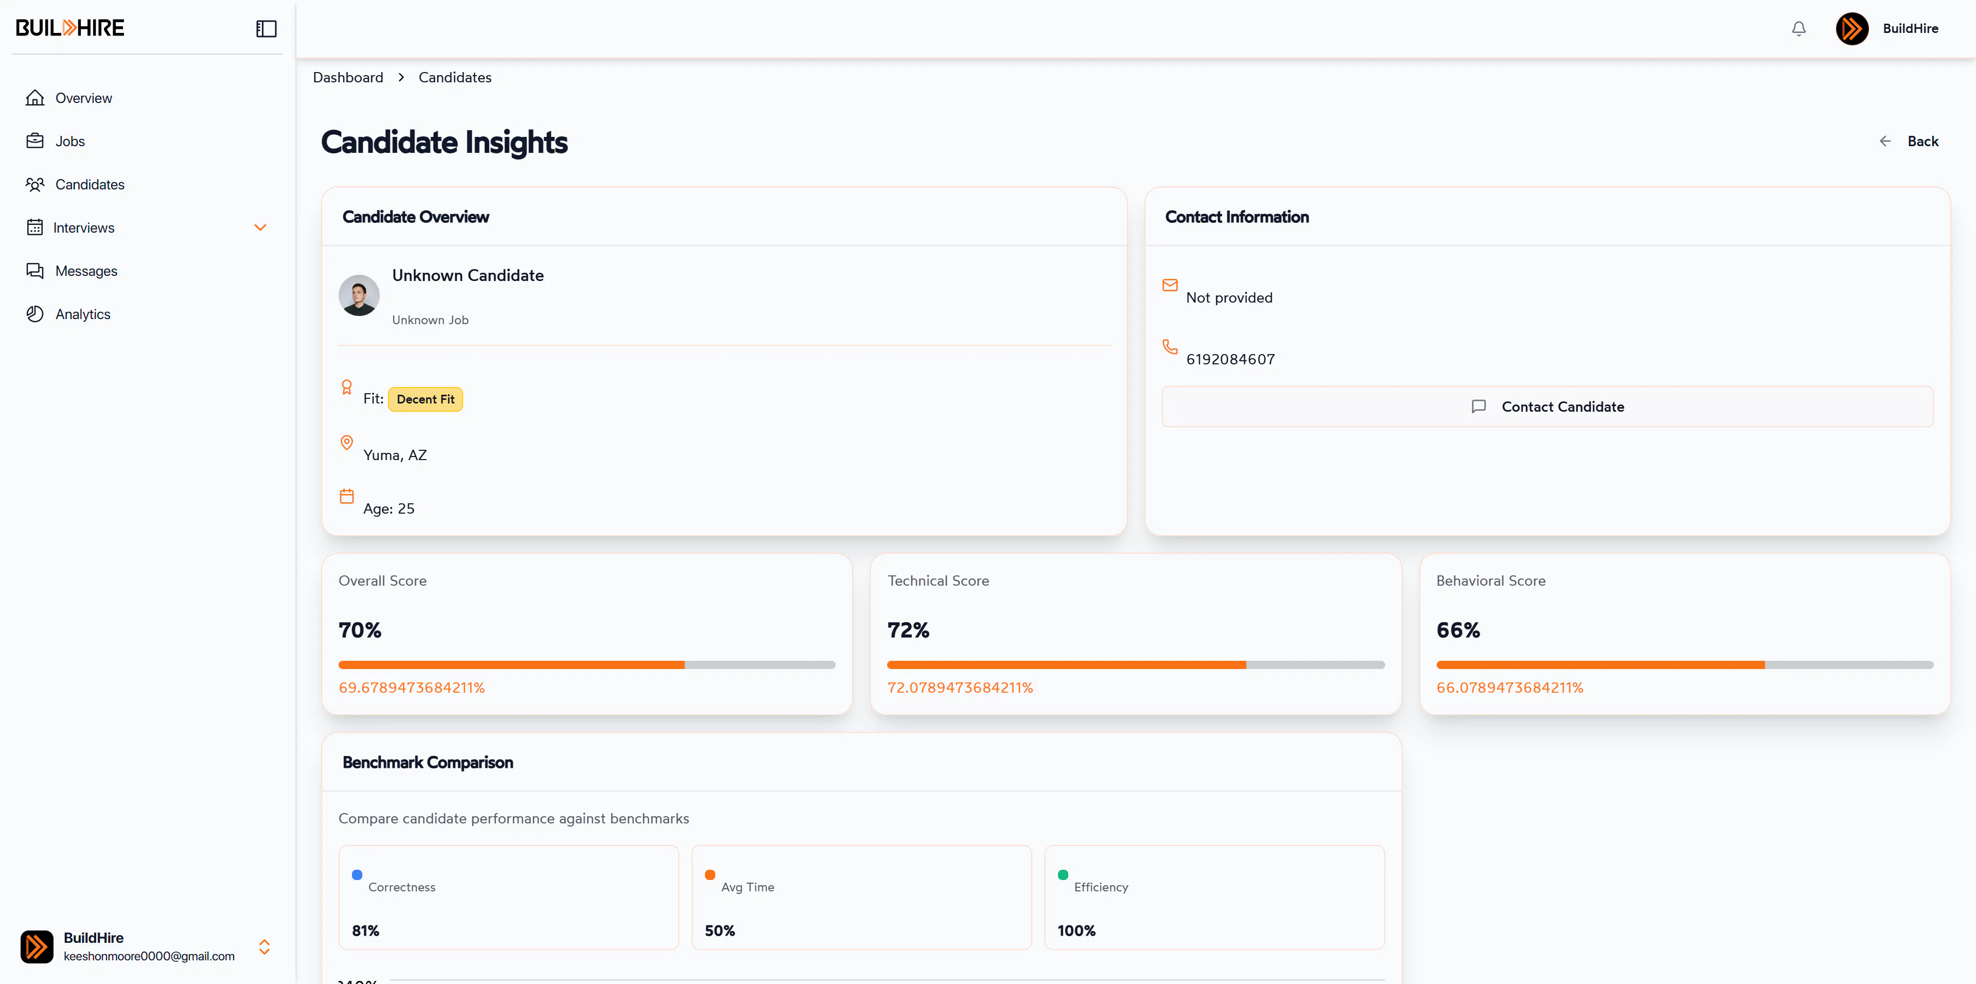Image resolution: width=1976 pixels, height=984 pixels.
Task: Click the Contact Candidate button
Action: [1547, 407]
